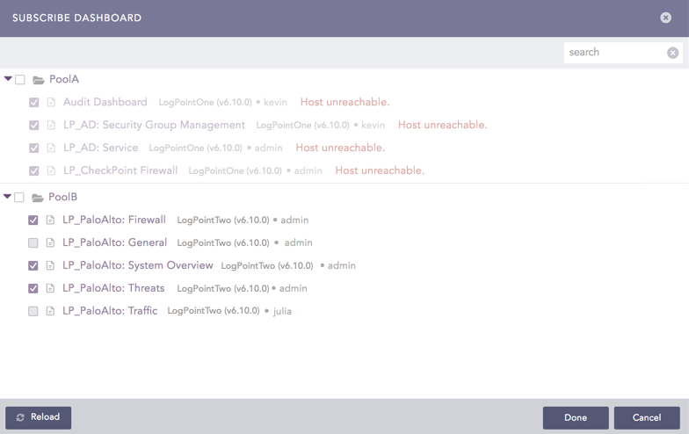Image resolution: width=689 pixels, height=434 pixels.
Task: Click LogPointTwo (v6.10.0) on the Threats row
Action: click(x=223, y=288)
